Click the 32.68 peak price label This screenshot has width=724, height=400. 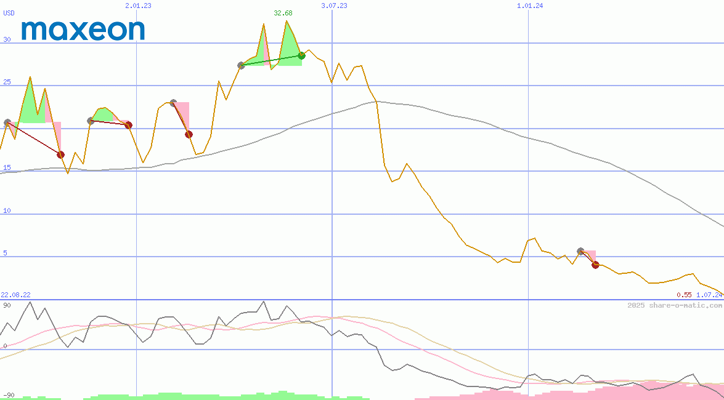[x=283, y=13]
